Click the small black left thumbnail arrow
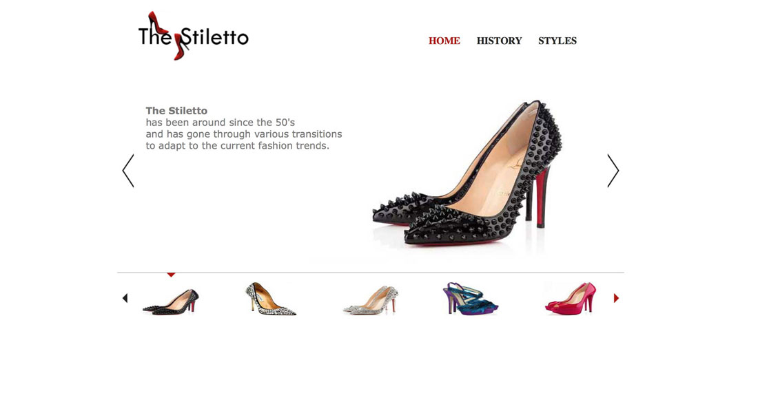Viewport: 758px width, 413px height. tap(125, 298)
